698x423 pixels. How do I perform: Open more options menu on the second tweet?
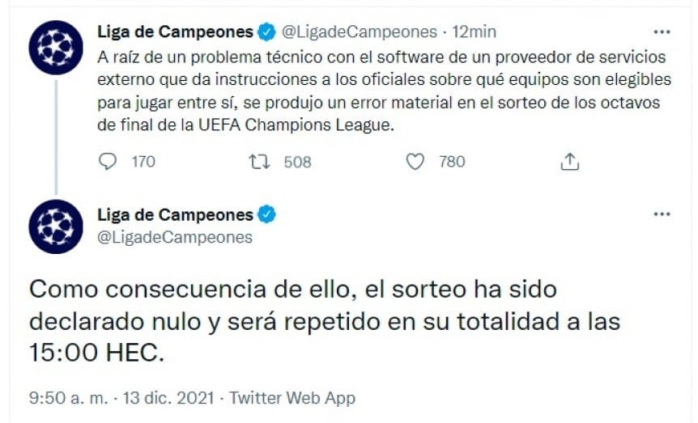tap(662, 214)
